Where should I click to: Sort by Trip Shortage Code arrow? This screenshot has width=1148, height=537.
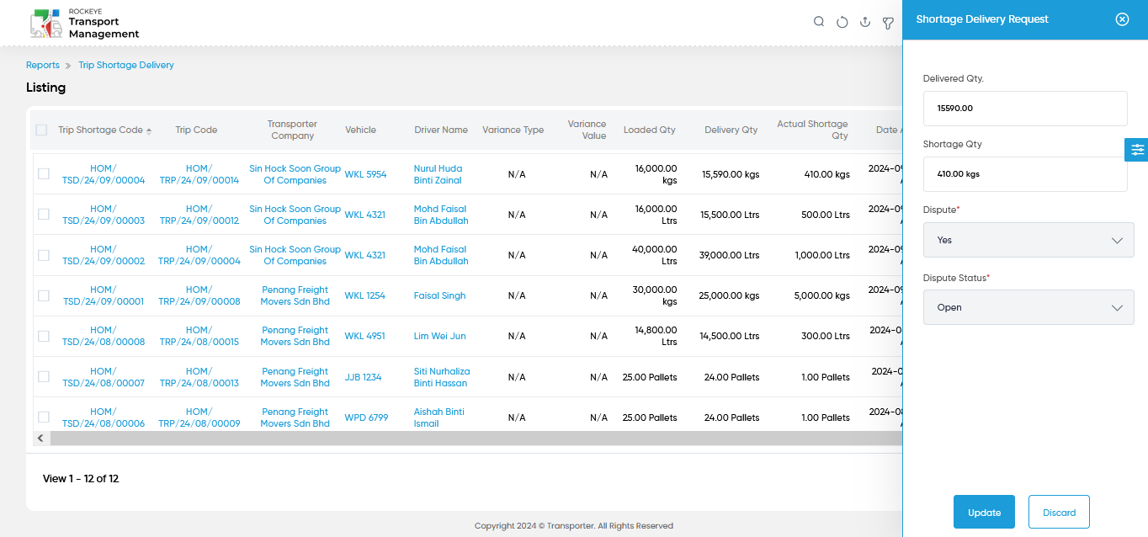pos(149,130)
